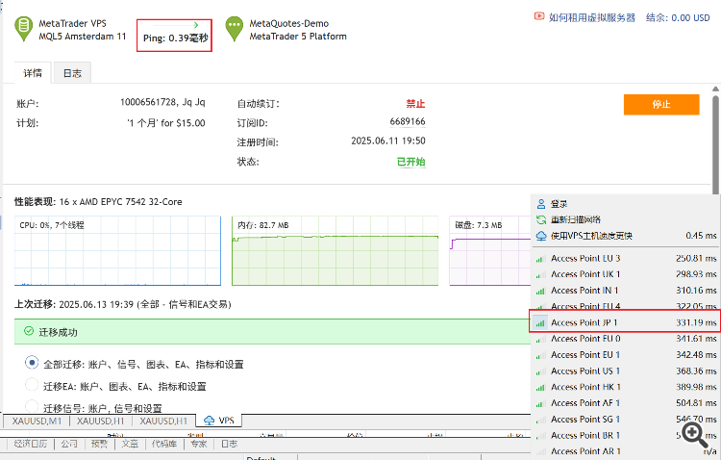
Task: Choose 重新扫描网络 from the popup menu
Action: [x=626, y=220]
